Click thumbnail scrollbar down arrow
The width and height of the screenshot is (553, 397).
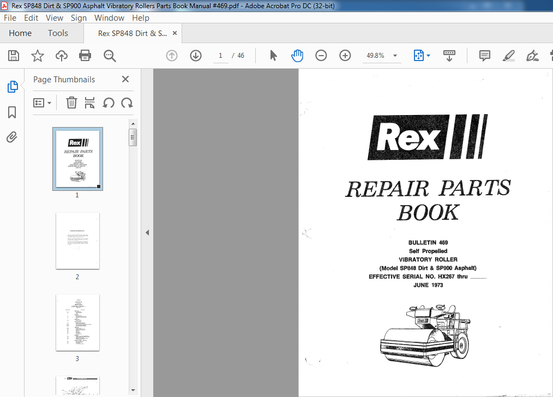(x=133, y=390)
